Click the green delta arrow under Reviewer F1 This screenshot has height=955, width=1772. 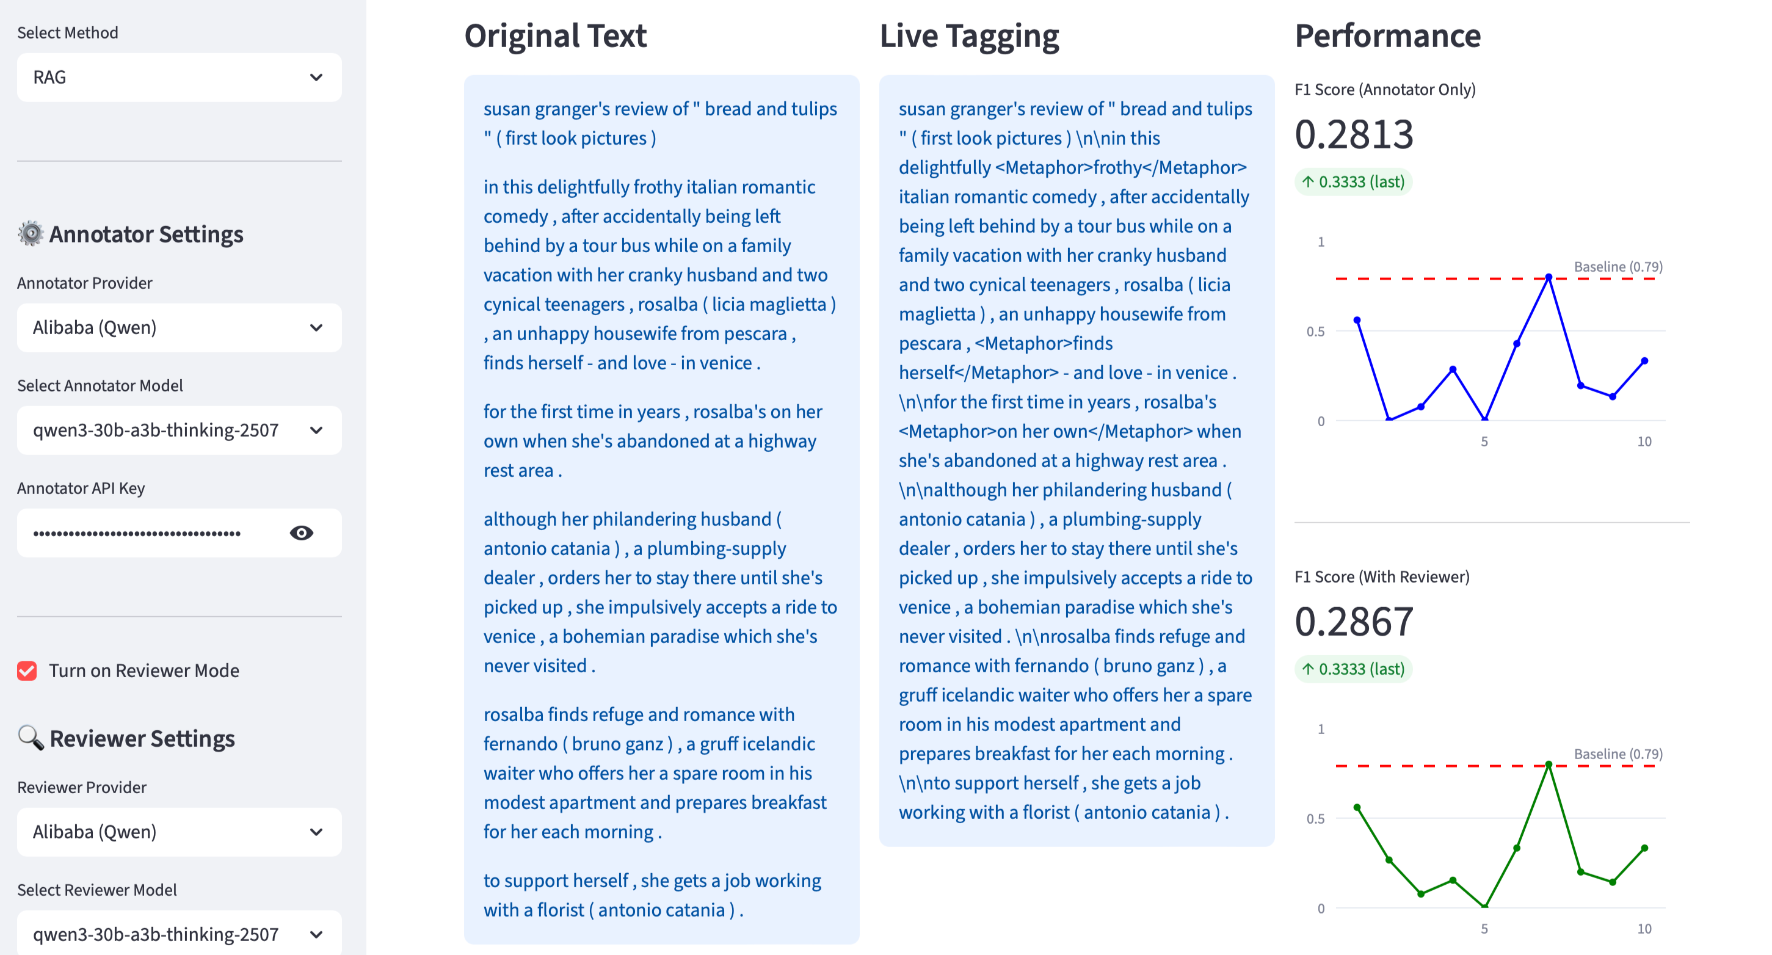1308,669
